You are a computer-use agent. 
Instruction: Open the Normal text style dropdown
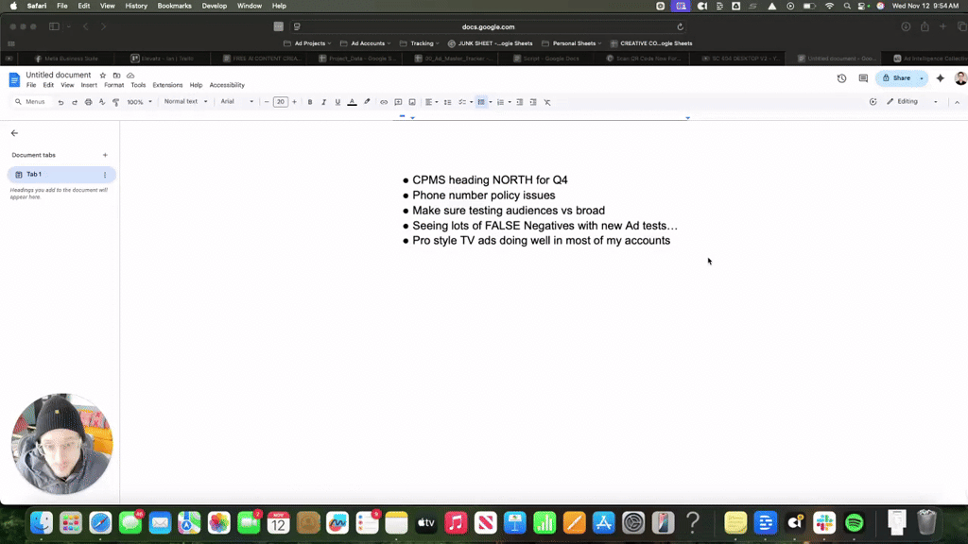[x=185, y=102]
